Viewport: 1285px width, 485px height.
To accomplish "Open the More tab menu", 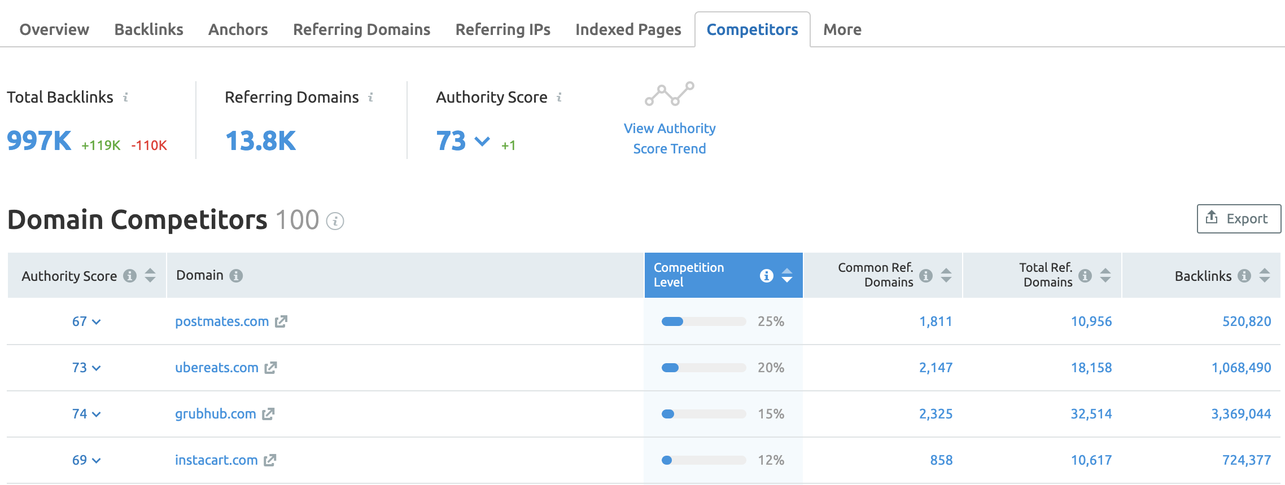I will [842, 29].
